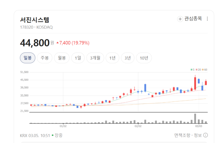Click the 02/02 date marker on chart axis
The width and height of the screenshot is (221, 143).
click(138, 126)
